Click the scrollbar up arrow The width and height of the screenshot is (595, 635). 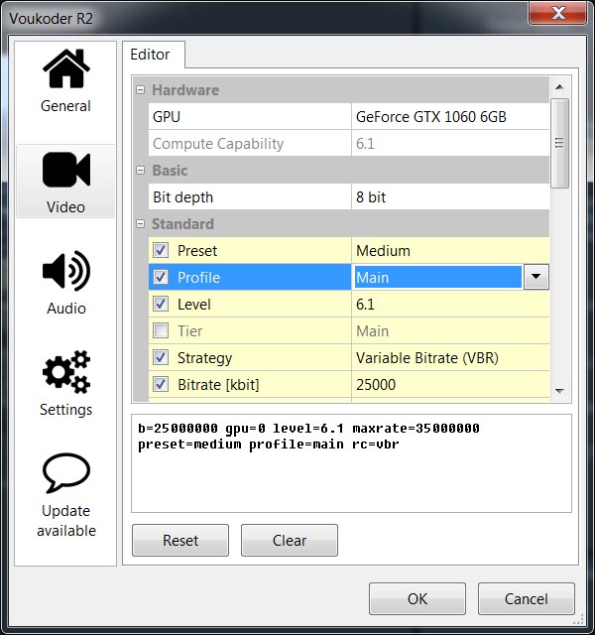pyautogui.click(x=559, y=86)
